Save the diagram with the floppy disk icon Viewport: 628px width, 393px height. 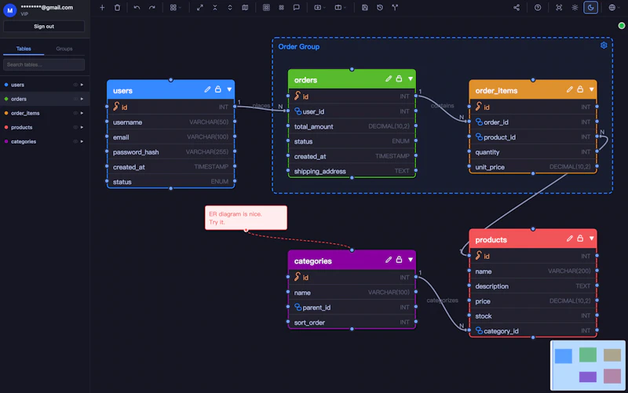pos(364,8)
